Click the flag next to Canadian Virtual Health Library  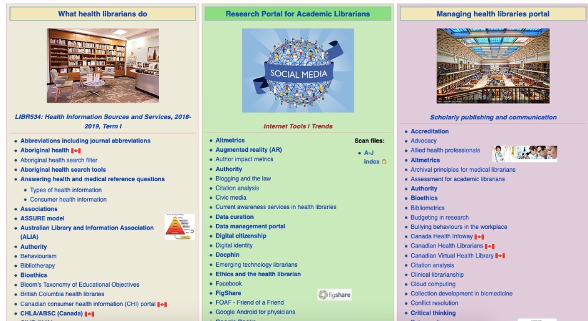[x=500, y=256]
